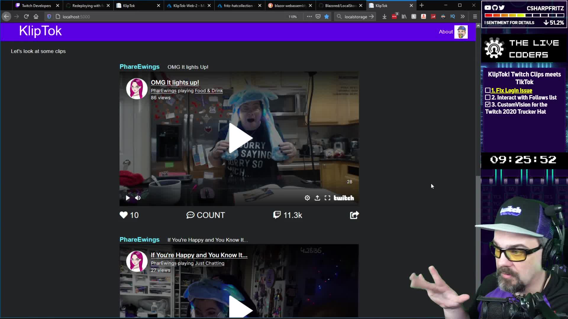Screen dimensions: 568x319
Task: Click the Twitch 11.3k views icon
Action: 277,215
